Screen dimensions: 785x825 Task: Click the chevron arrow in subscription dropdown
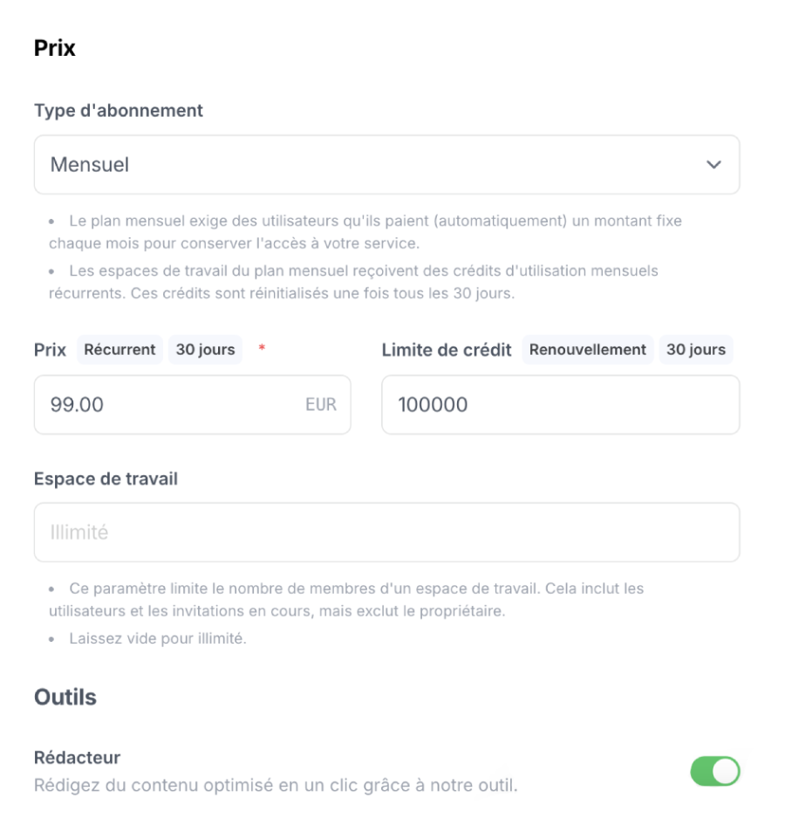713,165
